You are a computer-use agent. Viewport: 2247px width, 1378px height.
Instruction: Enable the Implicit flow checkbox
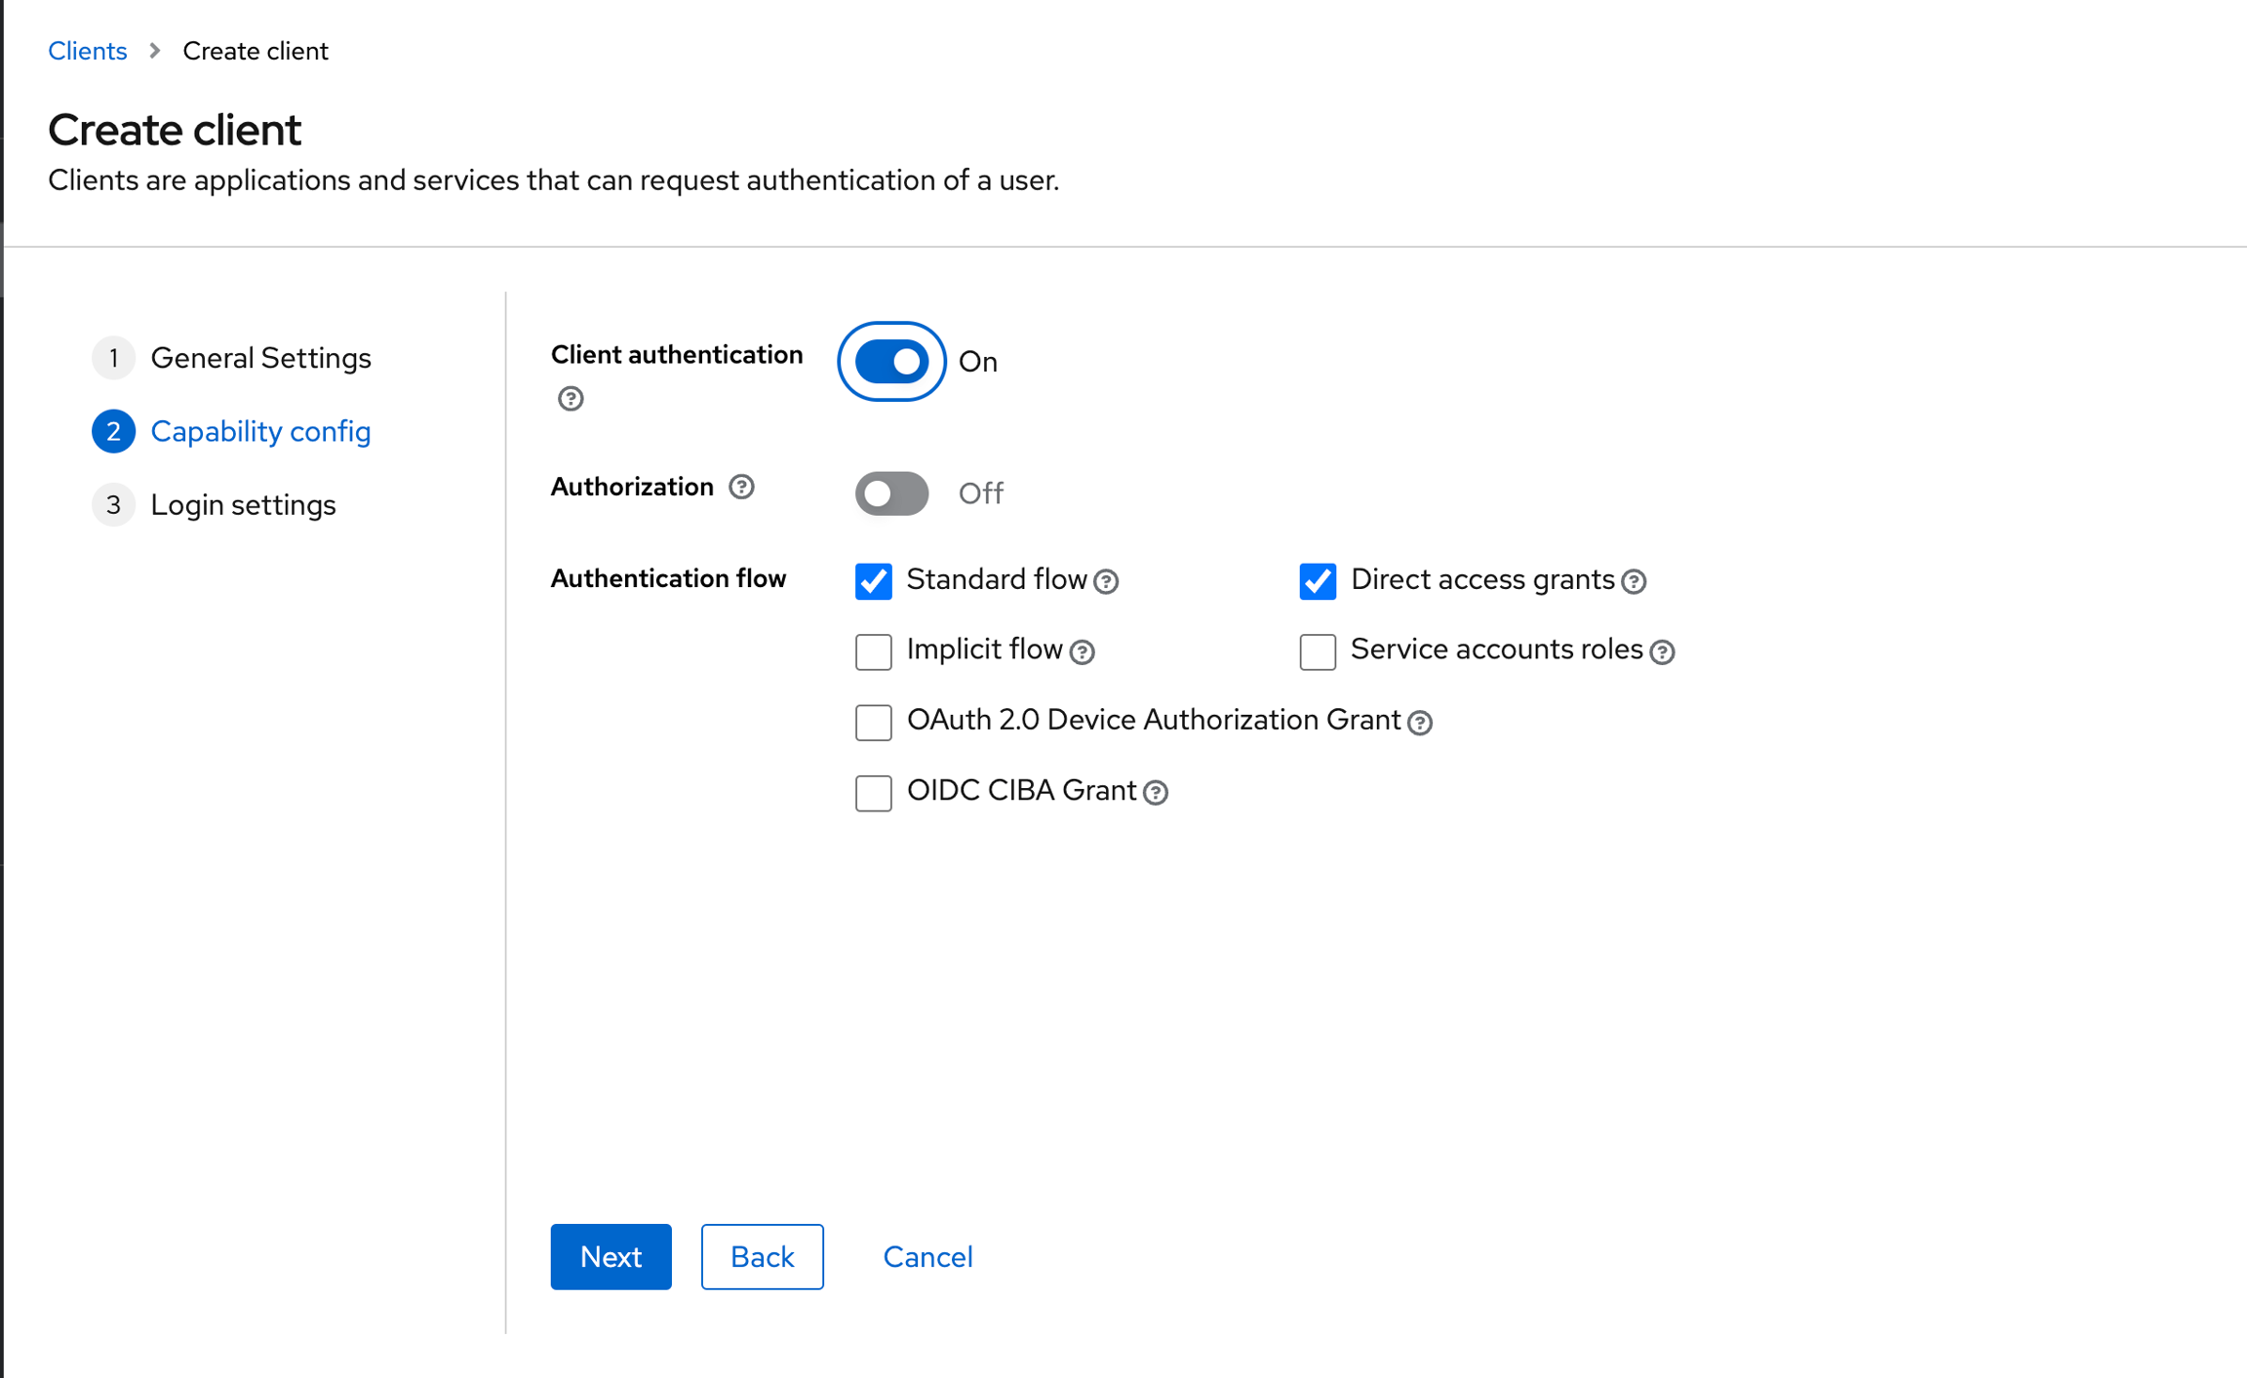[873, 651]
